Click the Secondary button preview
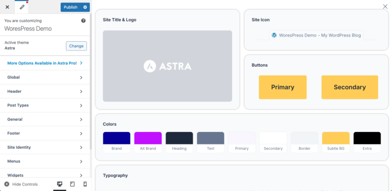The width and height of the screenshot is (392, 191). coord(350,87)
